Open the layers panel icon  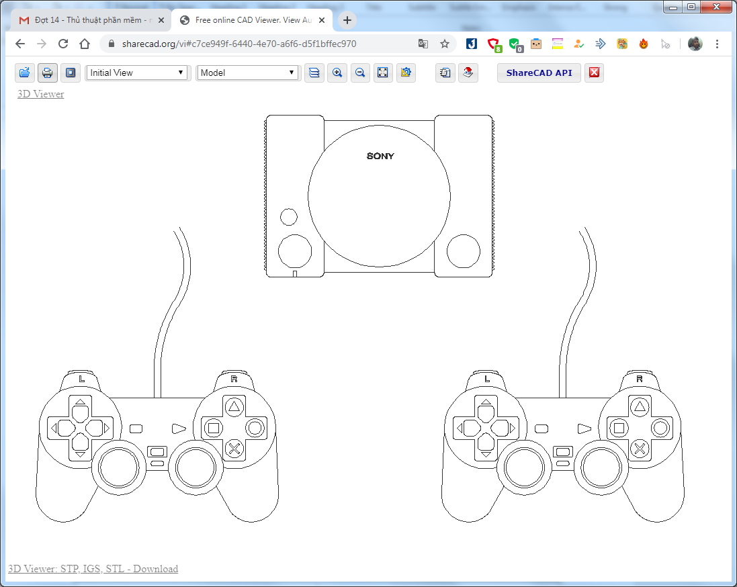coord(314,73)
